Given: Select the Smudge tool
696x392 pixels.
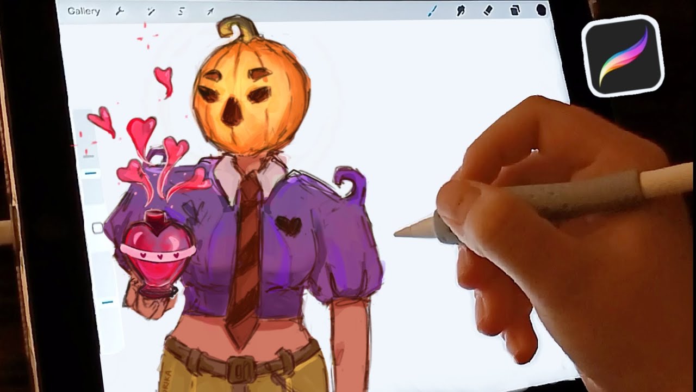Looking at the screenshot, I should [x=461, y=10].
